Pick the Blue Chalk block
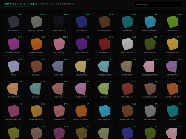Screen dimensions: 186x139 pyautogui.click(x=59, y=68)
